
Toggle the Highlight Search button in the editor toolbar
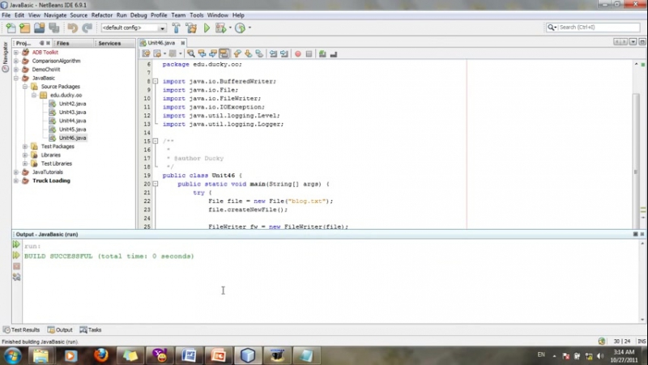(224, 53)
